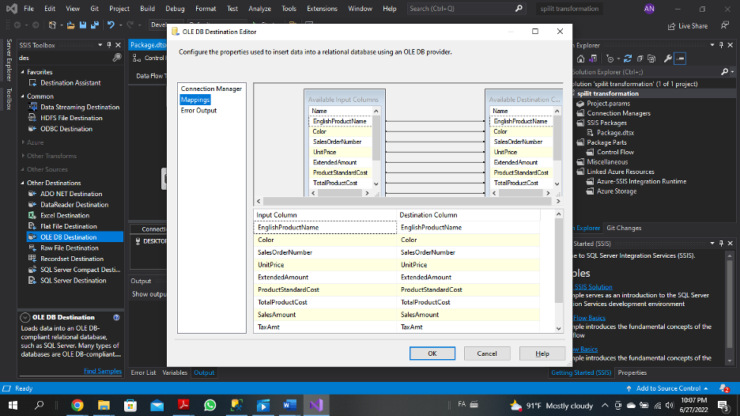The width and height of the screenshot is (740, 416).
Task: Open the Find Samples link
Action: point(103,371)
